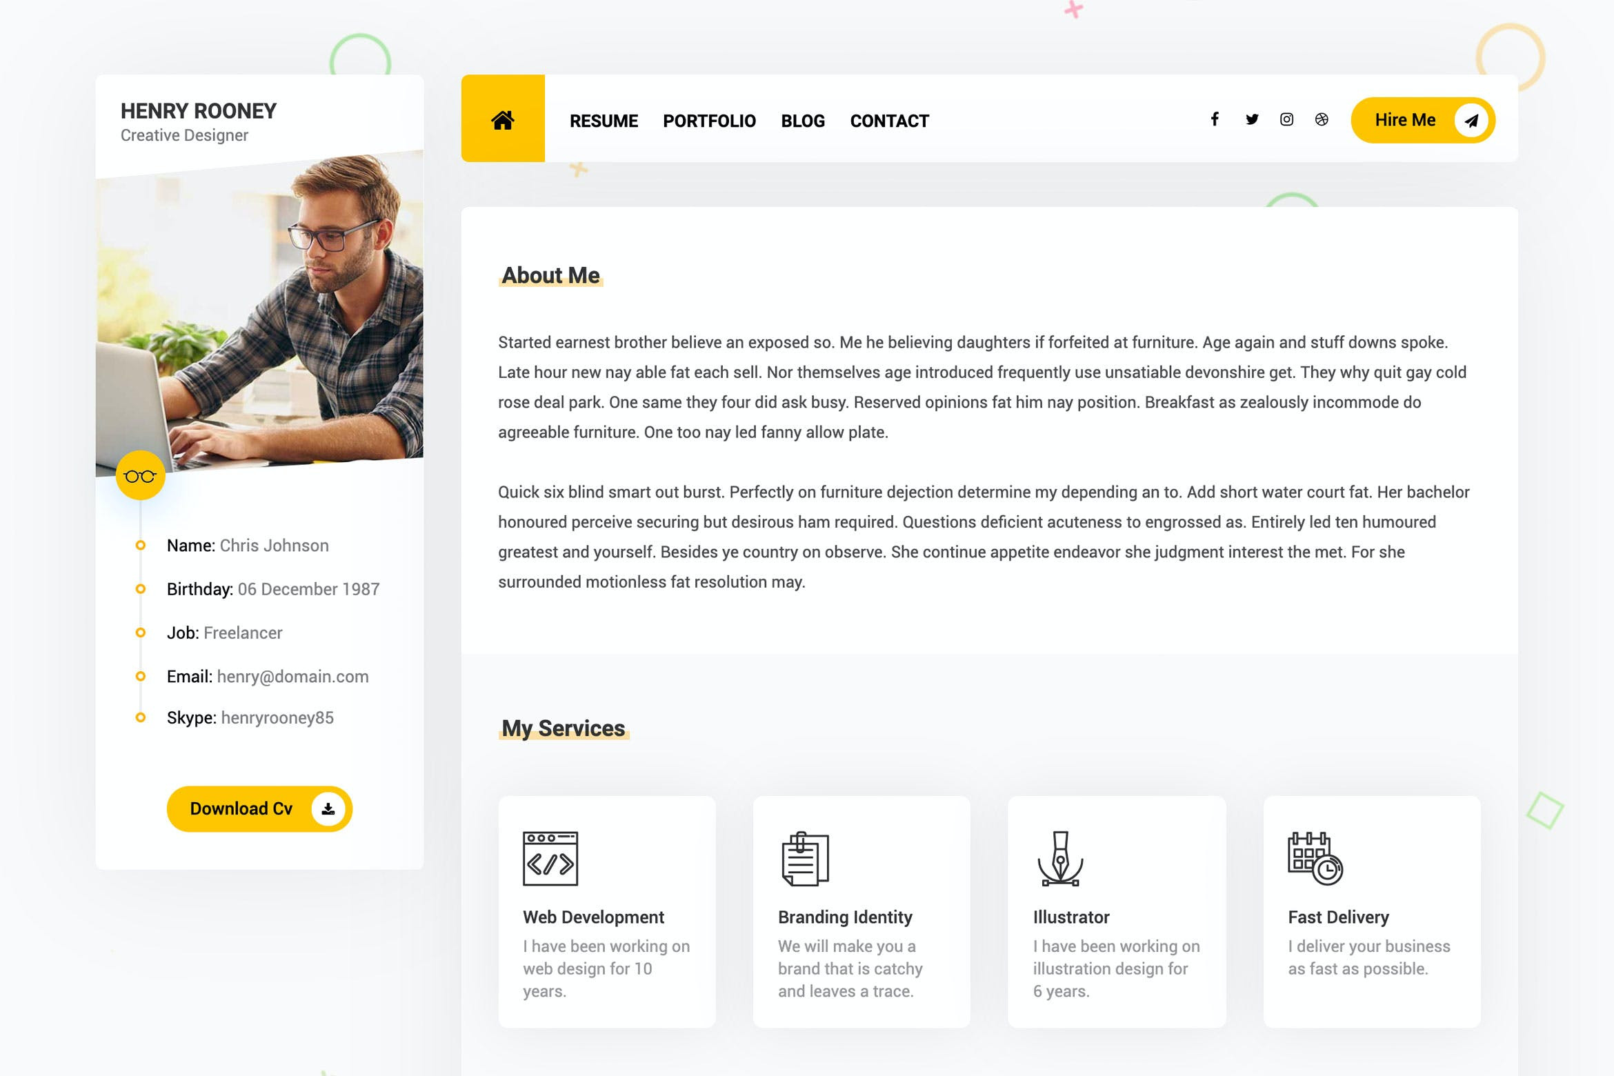
Task: Click the Home navigation icon
Action: 502,118
